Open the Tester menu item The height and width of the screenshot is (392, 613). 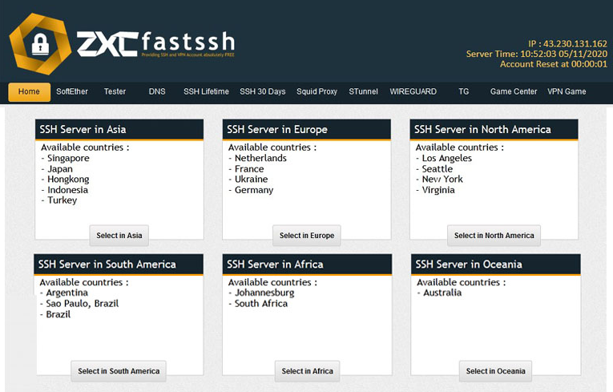pyautogui.click(x=115, y=91)
